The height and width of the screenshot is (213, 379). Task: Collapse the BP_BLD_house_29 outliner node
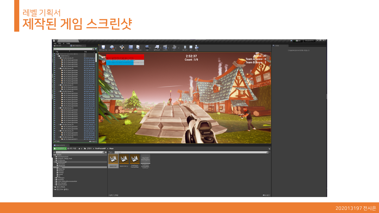59,58
